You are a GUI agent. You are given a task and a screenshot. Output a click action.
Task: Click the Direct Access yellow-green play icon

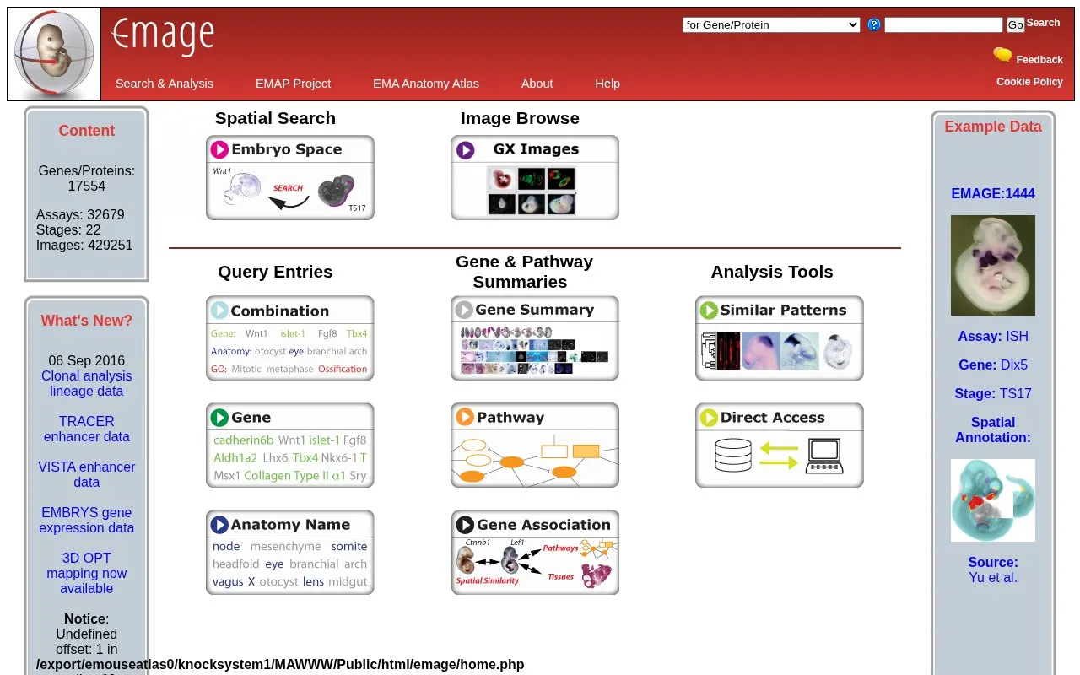(x=709, y=417)
